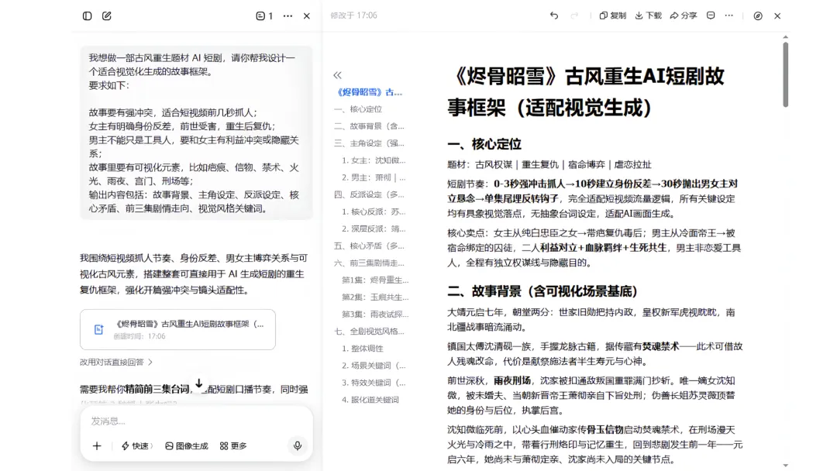The width and height of the screenshot is (837, 471).
Task: Open document toolbar more options
Action: [x=729, y=15]
